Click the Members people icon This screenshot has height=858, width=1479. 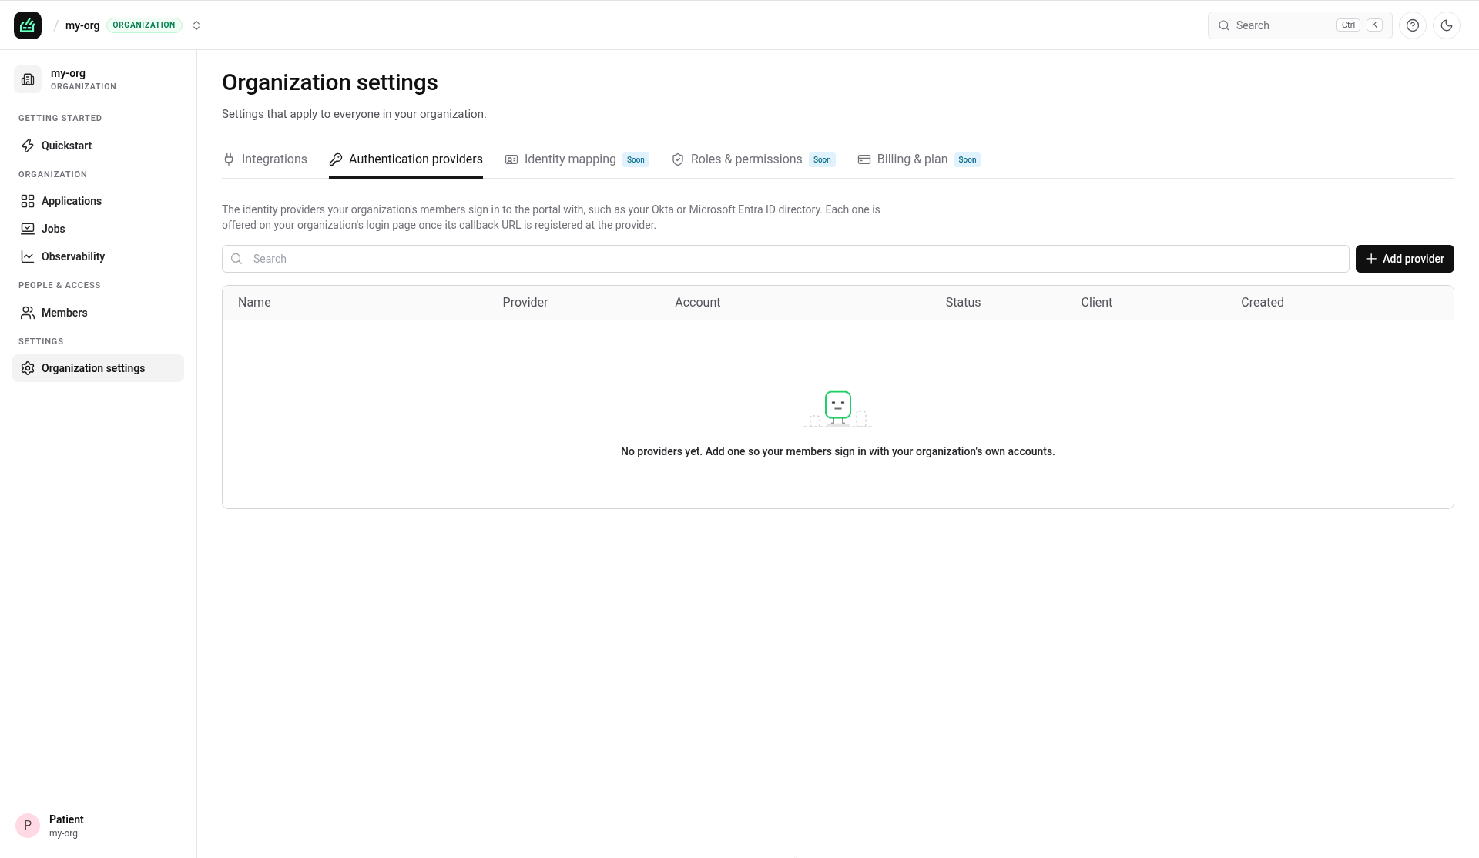[x=28, y=313]
